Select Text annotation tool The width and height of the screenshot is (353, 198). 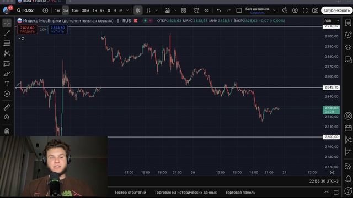(x=7, y=84)
